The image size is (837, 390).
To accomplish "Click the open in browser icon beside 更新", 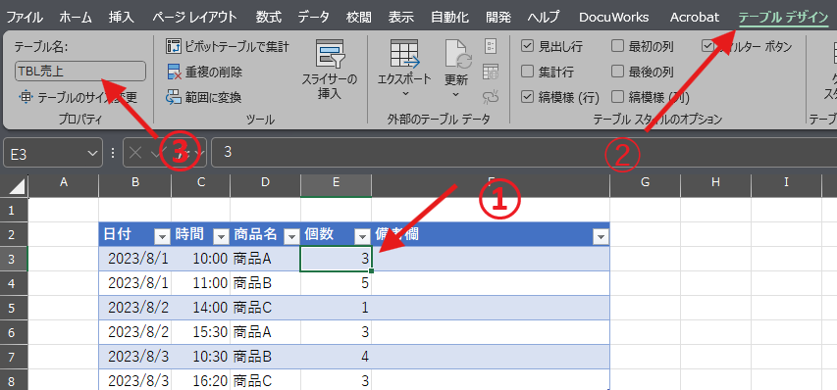I will [491, 72].
